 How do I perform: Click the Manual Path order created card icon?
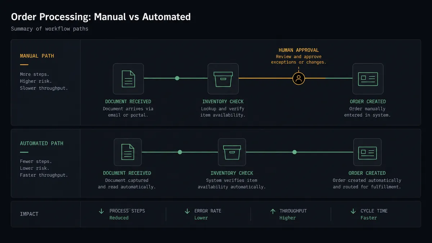click(x=368, y=78)
